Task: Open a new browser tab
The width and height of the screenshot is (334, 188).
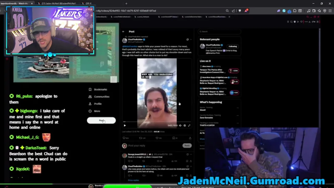Action: click(x=126, y=3)
